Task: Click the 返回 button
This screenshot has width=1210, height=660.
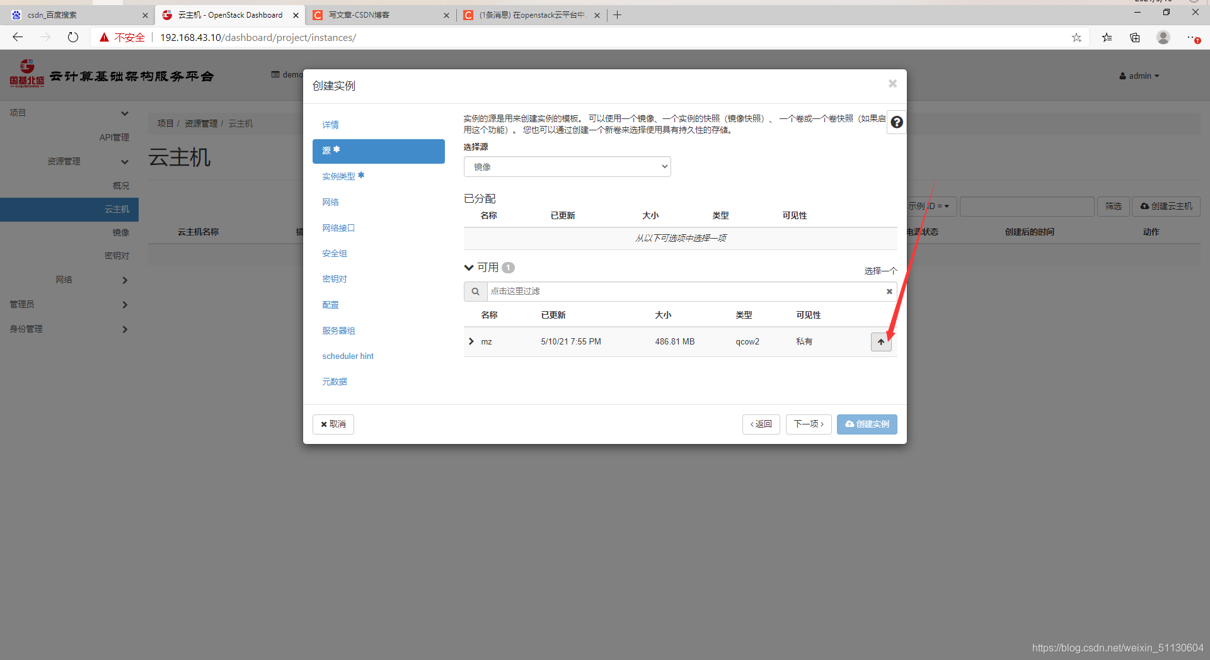Action: (x=761, y=424)
